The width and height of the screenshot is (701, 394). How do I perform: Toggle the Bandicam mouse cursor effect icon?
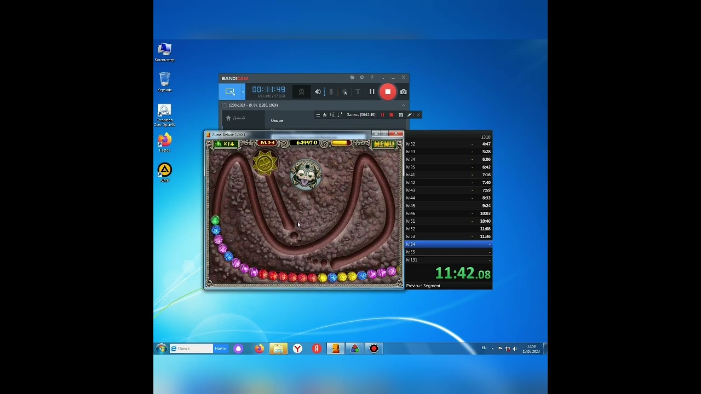coord(344,92)
